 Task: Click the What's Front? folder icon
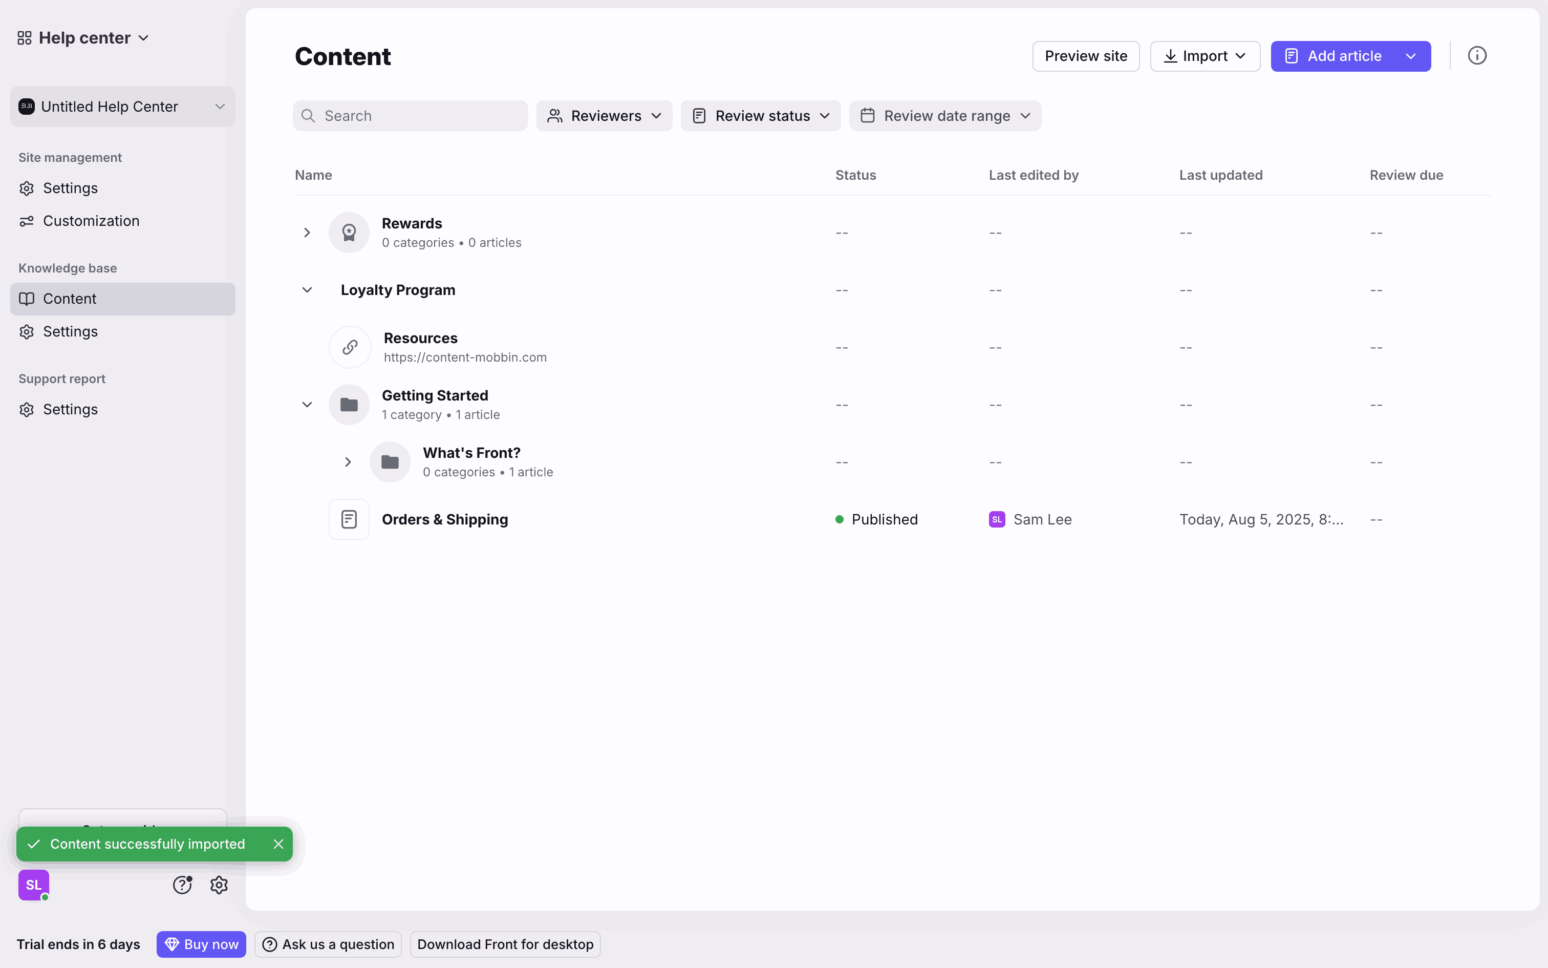tap(390, 461)
